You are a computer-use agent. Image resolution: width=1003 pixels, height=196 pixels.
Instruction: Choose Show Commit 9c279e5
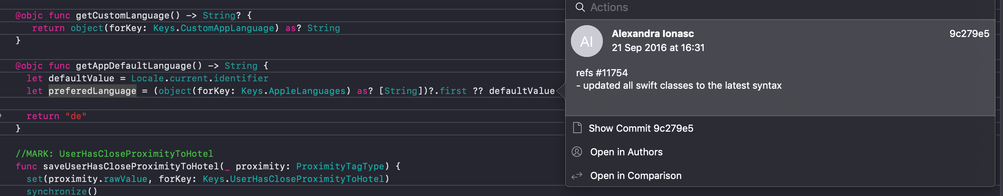pyautogui.click(x=640, y=128)
